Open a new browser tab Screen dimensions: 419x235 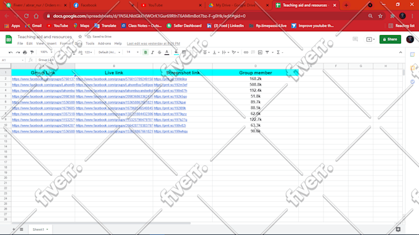coord(346,5)
